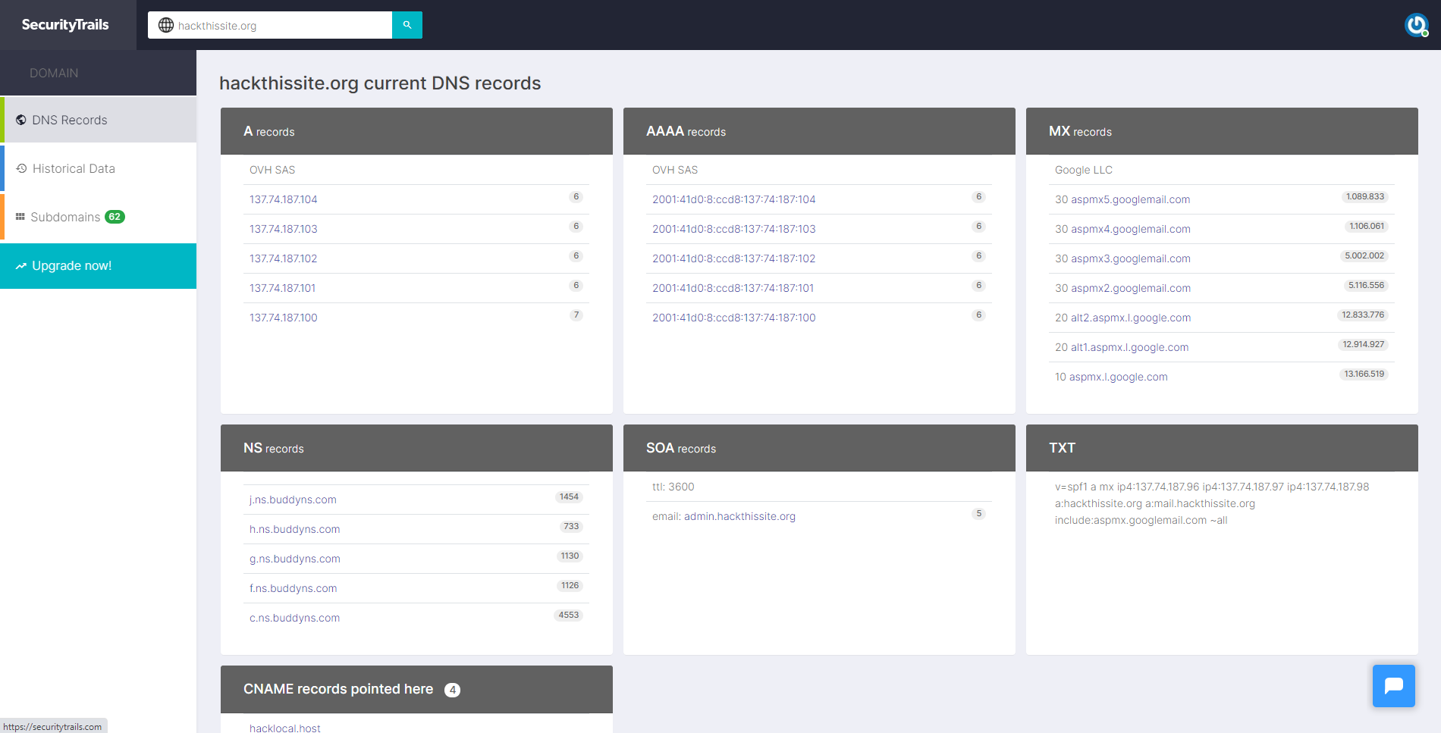This screenshot has height=733, width=1441.
Task: Click count badge 7 for 137.74.187.100
Action: (x=576, y=315)
